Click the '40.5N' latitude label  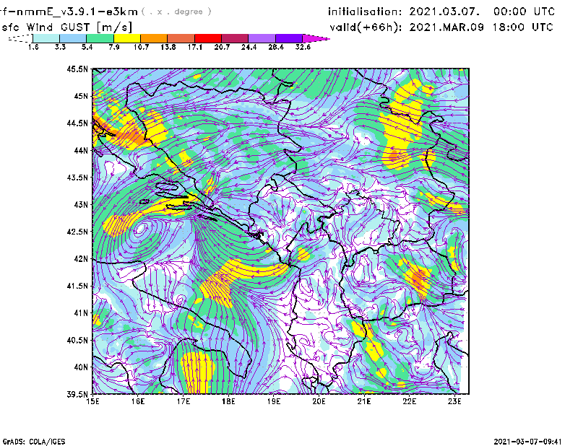click(77, 340)
